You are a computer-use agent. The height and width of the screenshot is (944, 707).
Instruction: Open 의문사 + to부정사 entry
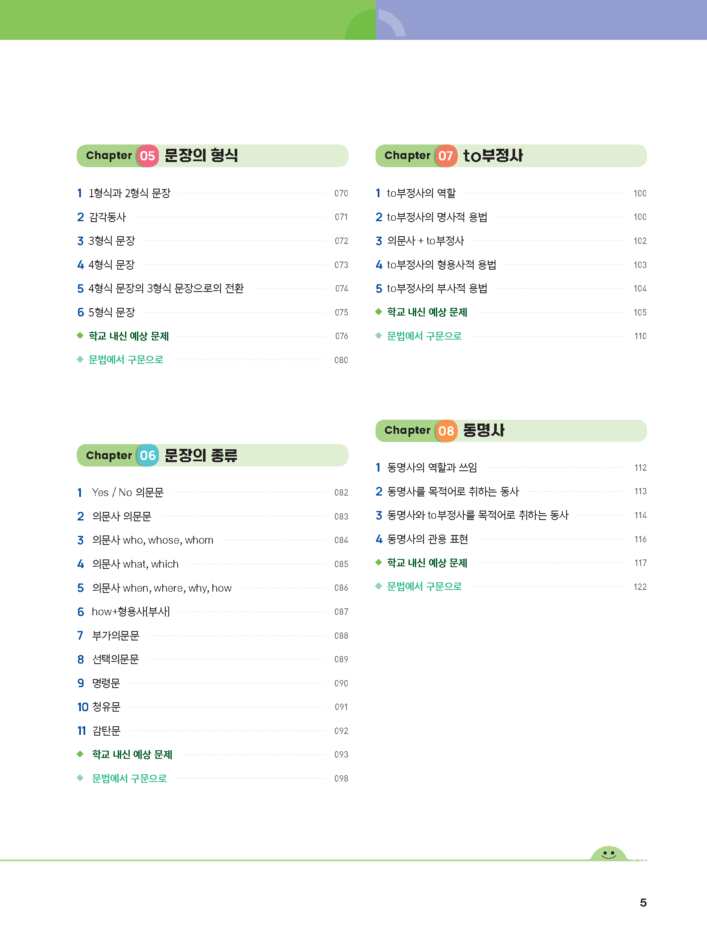pyautogui.click(x=425, y=241)
